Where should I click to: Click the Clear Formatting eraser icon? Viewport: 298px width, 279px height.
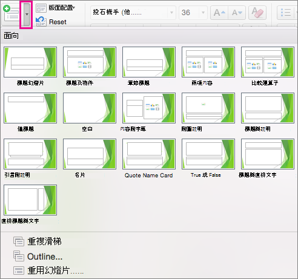tap(257, 13)
